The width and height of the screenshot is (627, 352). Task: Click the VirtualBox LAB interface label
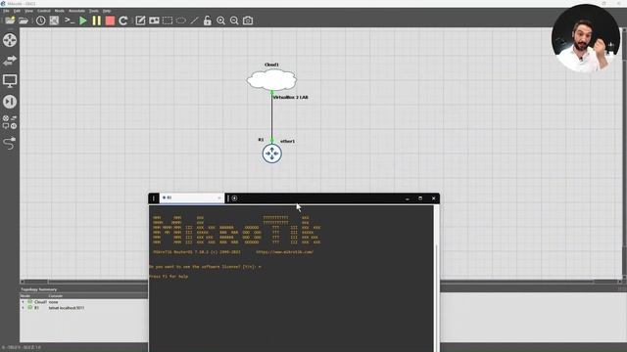(290, 98)
